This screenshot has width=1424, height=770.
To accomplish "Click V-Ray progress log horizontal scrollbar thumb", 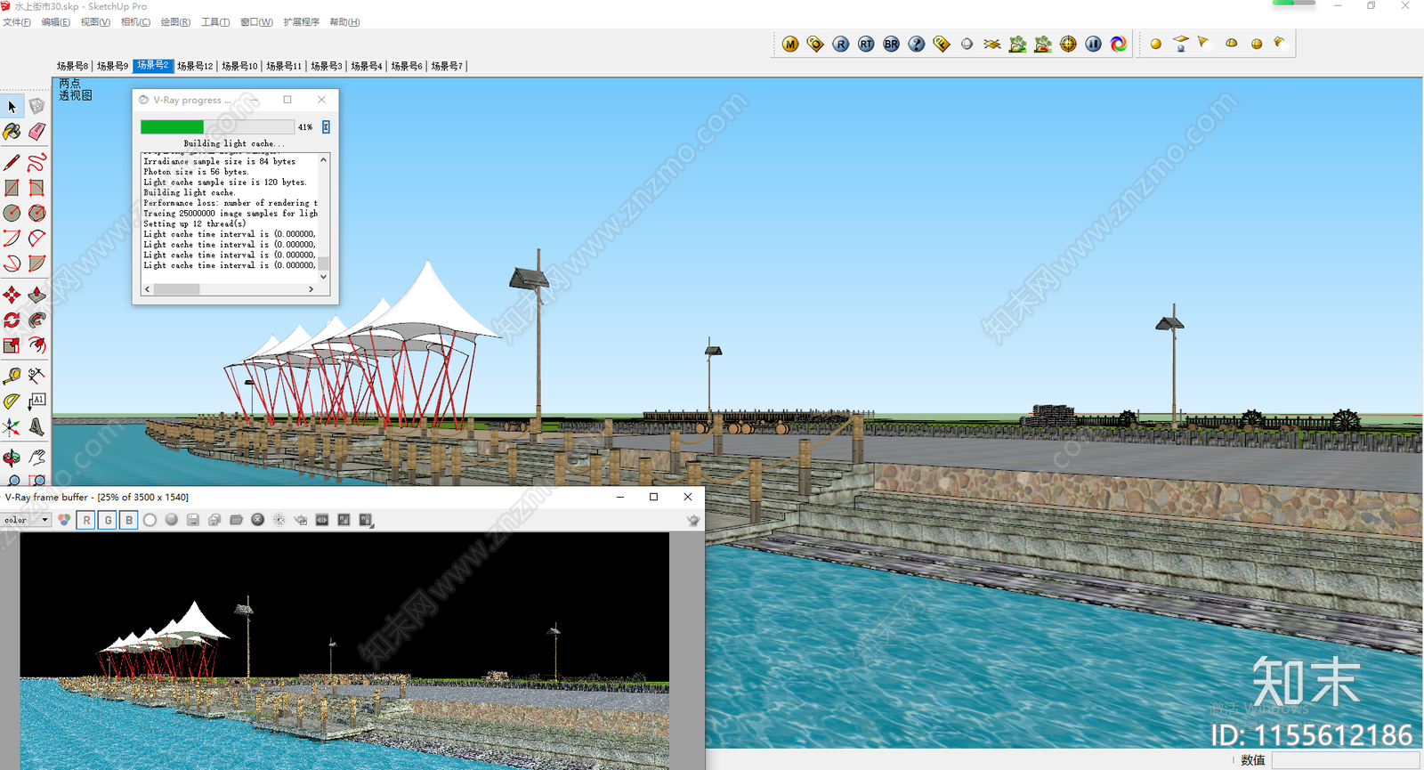I will [x=177, y=289].
